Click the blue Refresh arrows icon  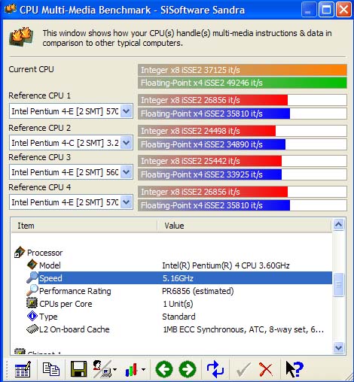215,369
